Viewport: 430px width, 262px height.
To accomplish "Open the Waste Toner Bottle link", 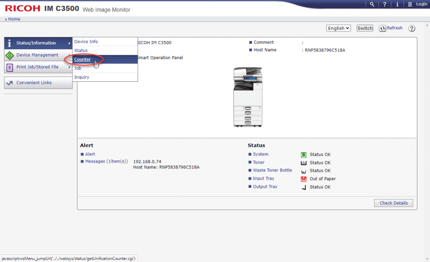I will [x=272, y=170].
